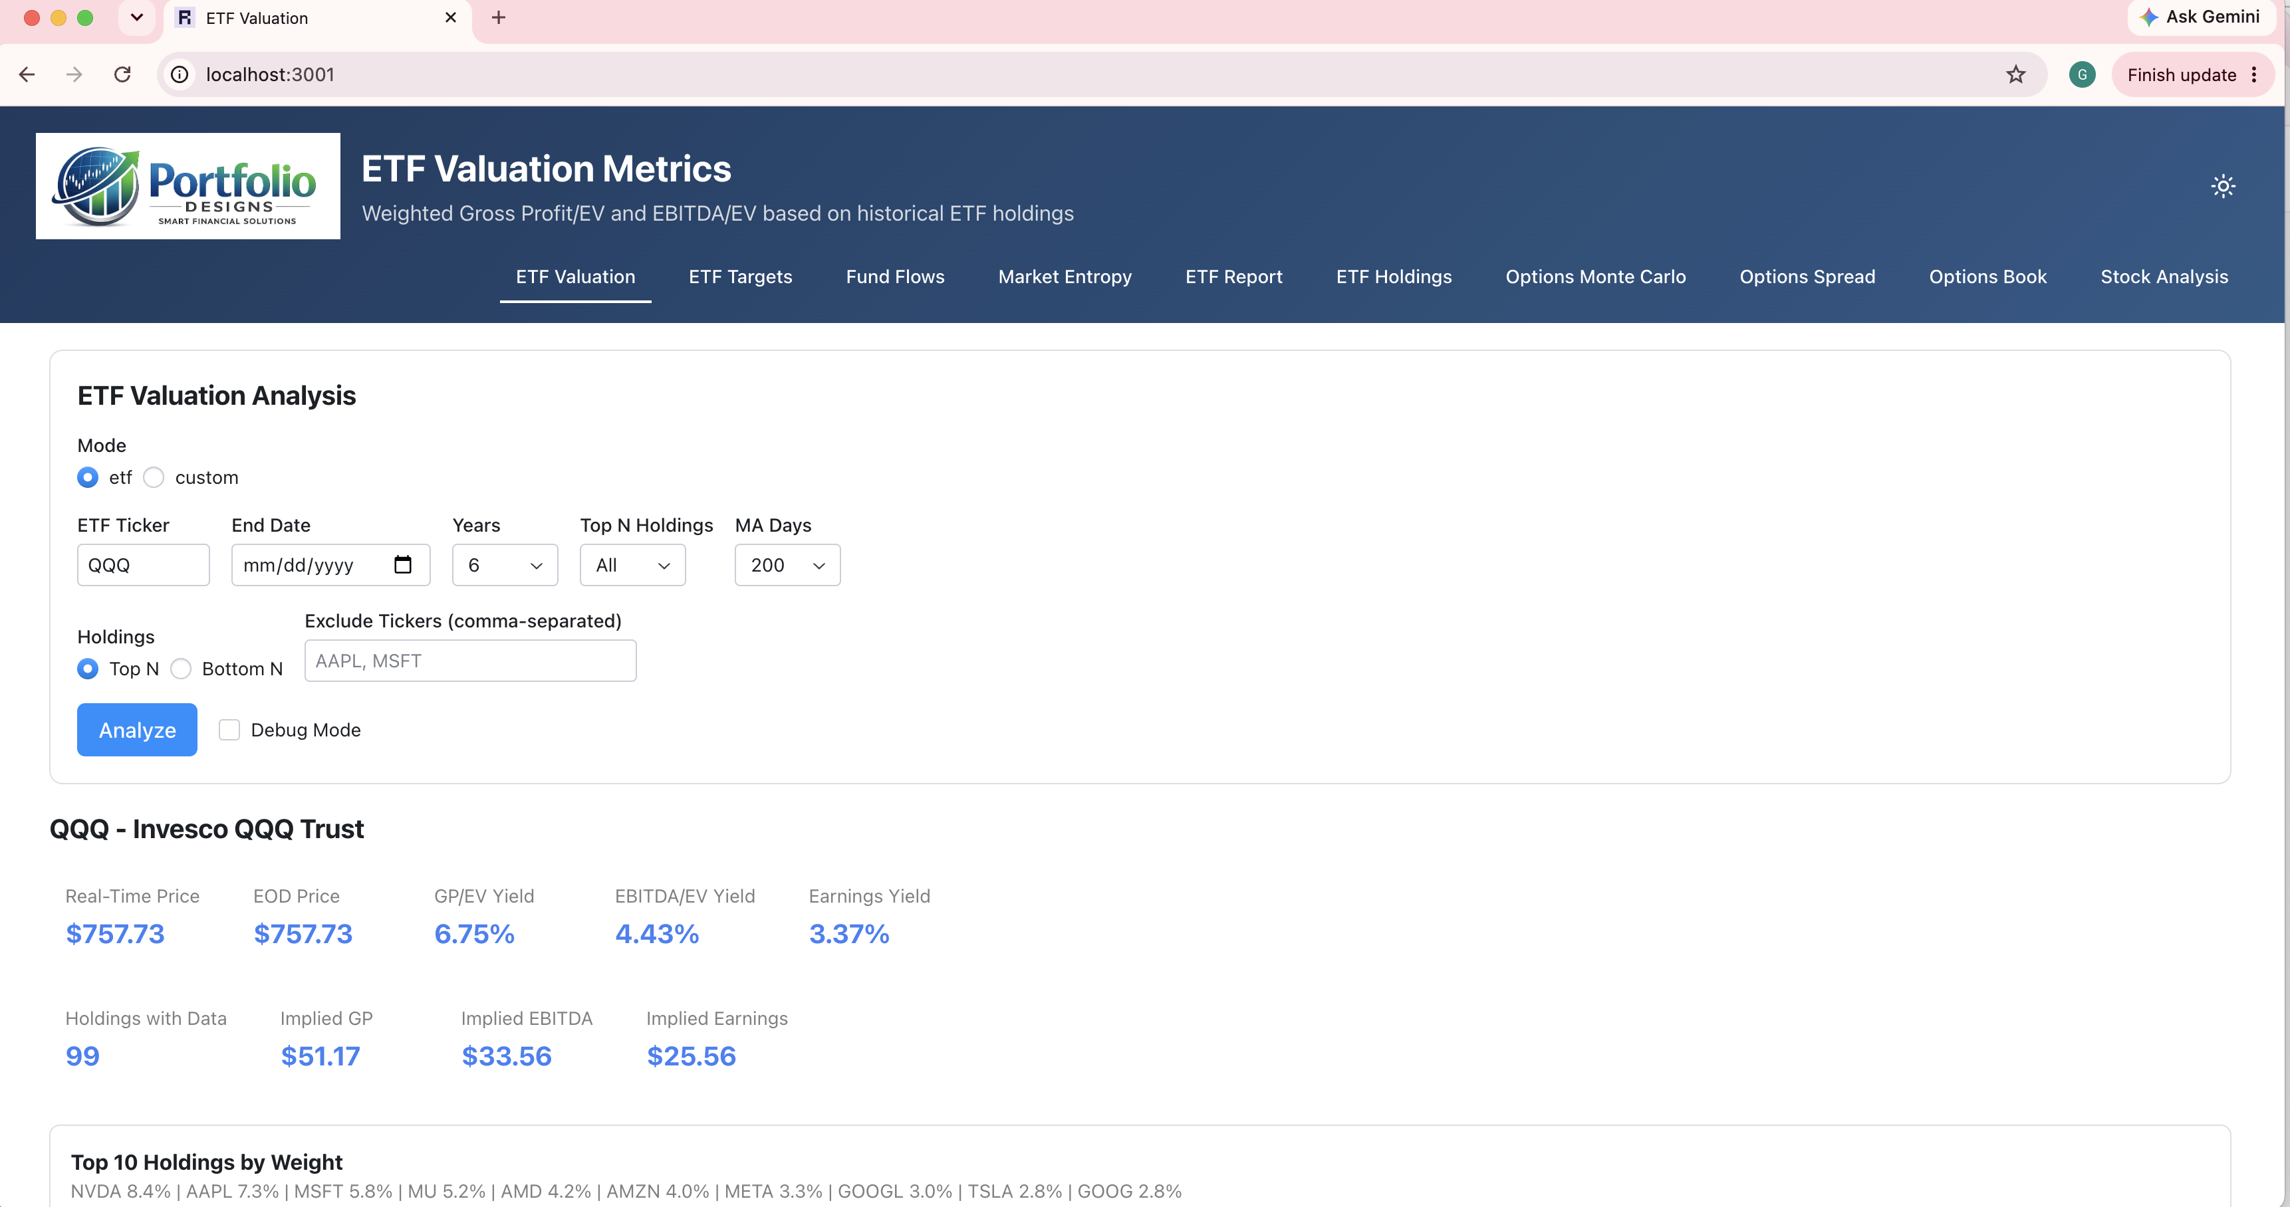Click the End Date mm/dd/yyyy field
Screen dimensions: 2290x1207
[330, 565]
